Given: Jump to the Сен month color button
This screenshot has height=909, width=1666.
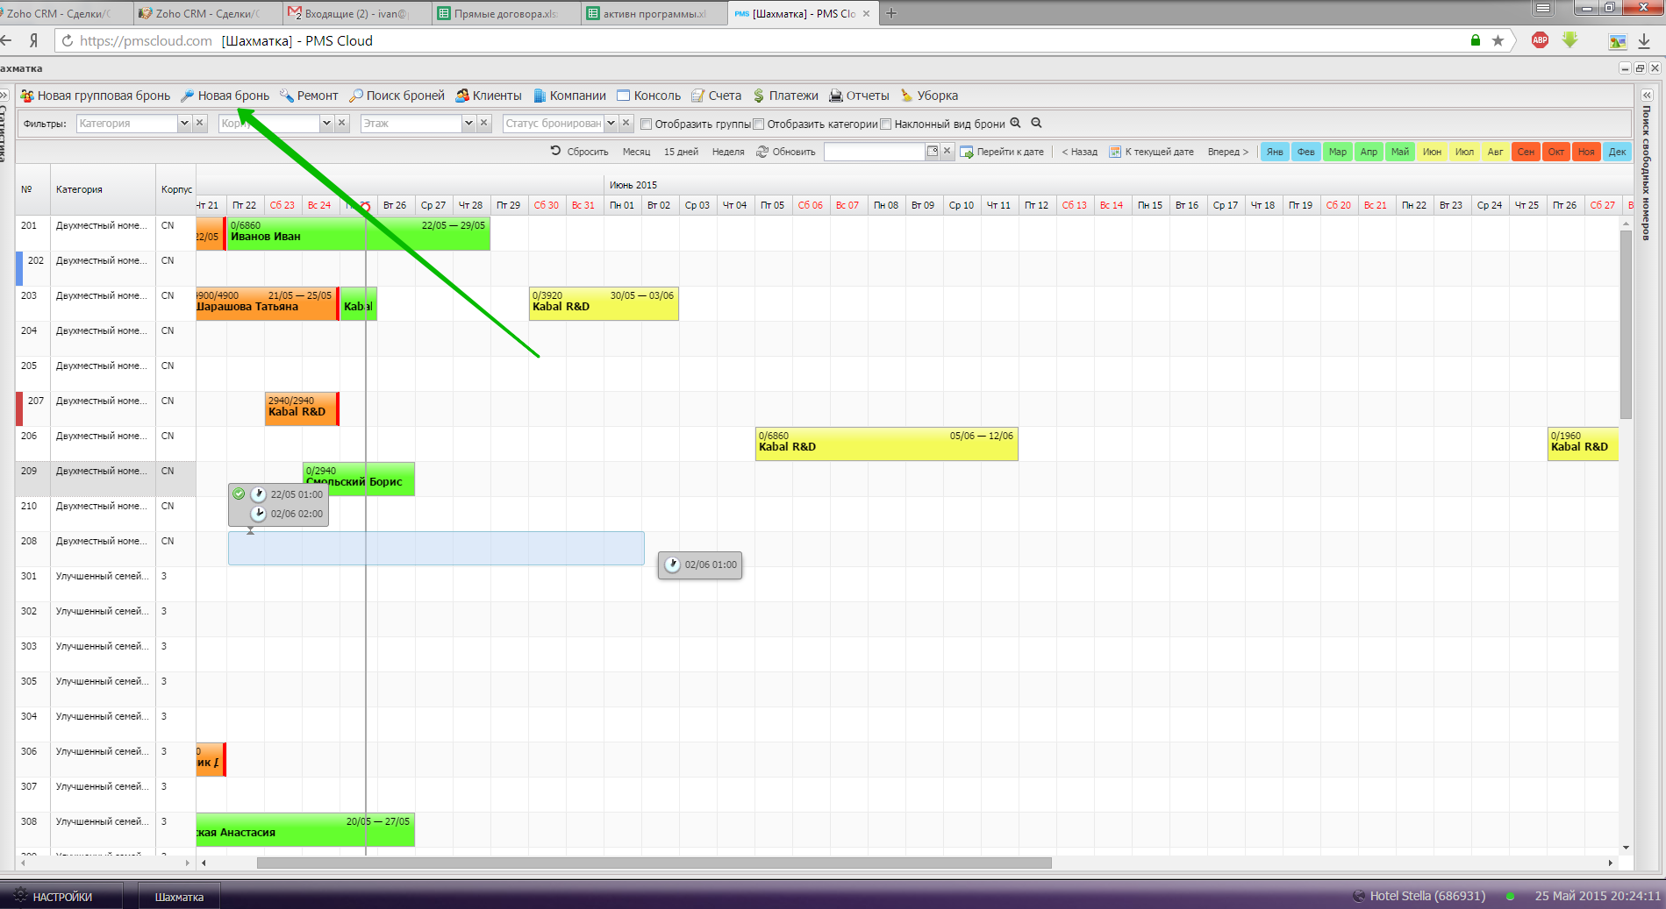Looking at the screenshot, I should pos(1527,152).
